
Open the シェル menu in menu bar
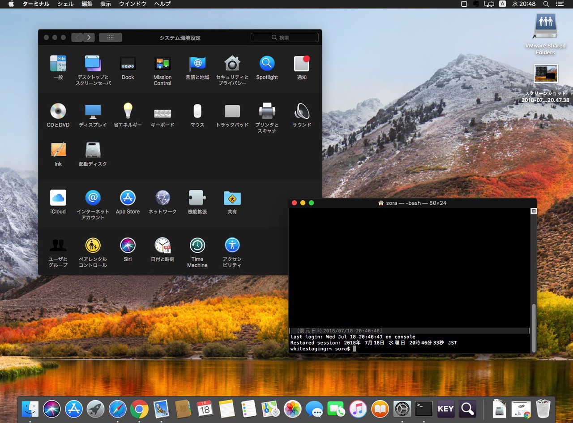click(x=66, y=4)
